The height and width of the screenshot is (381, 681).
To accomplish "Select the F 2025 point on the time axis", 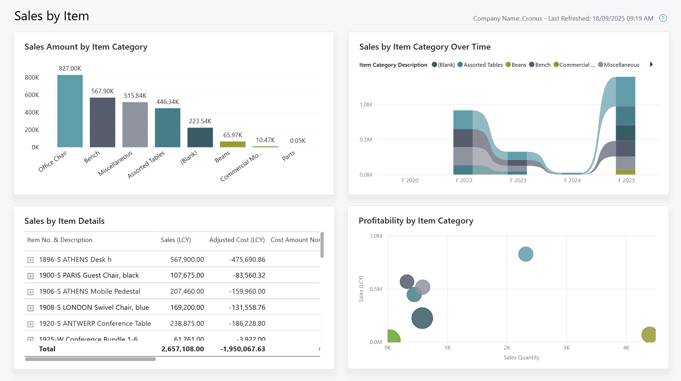I will [626, 180].
